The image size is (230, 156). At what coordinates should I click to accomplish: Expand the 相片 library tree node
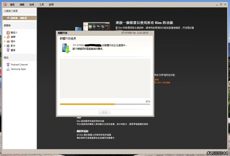pyautogui.click(x=5, y=41)
